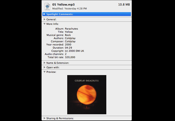This screenshot has height=121, width=175.
Task: Expand the Spotlight Comments section
Action: tap(44, 14)
